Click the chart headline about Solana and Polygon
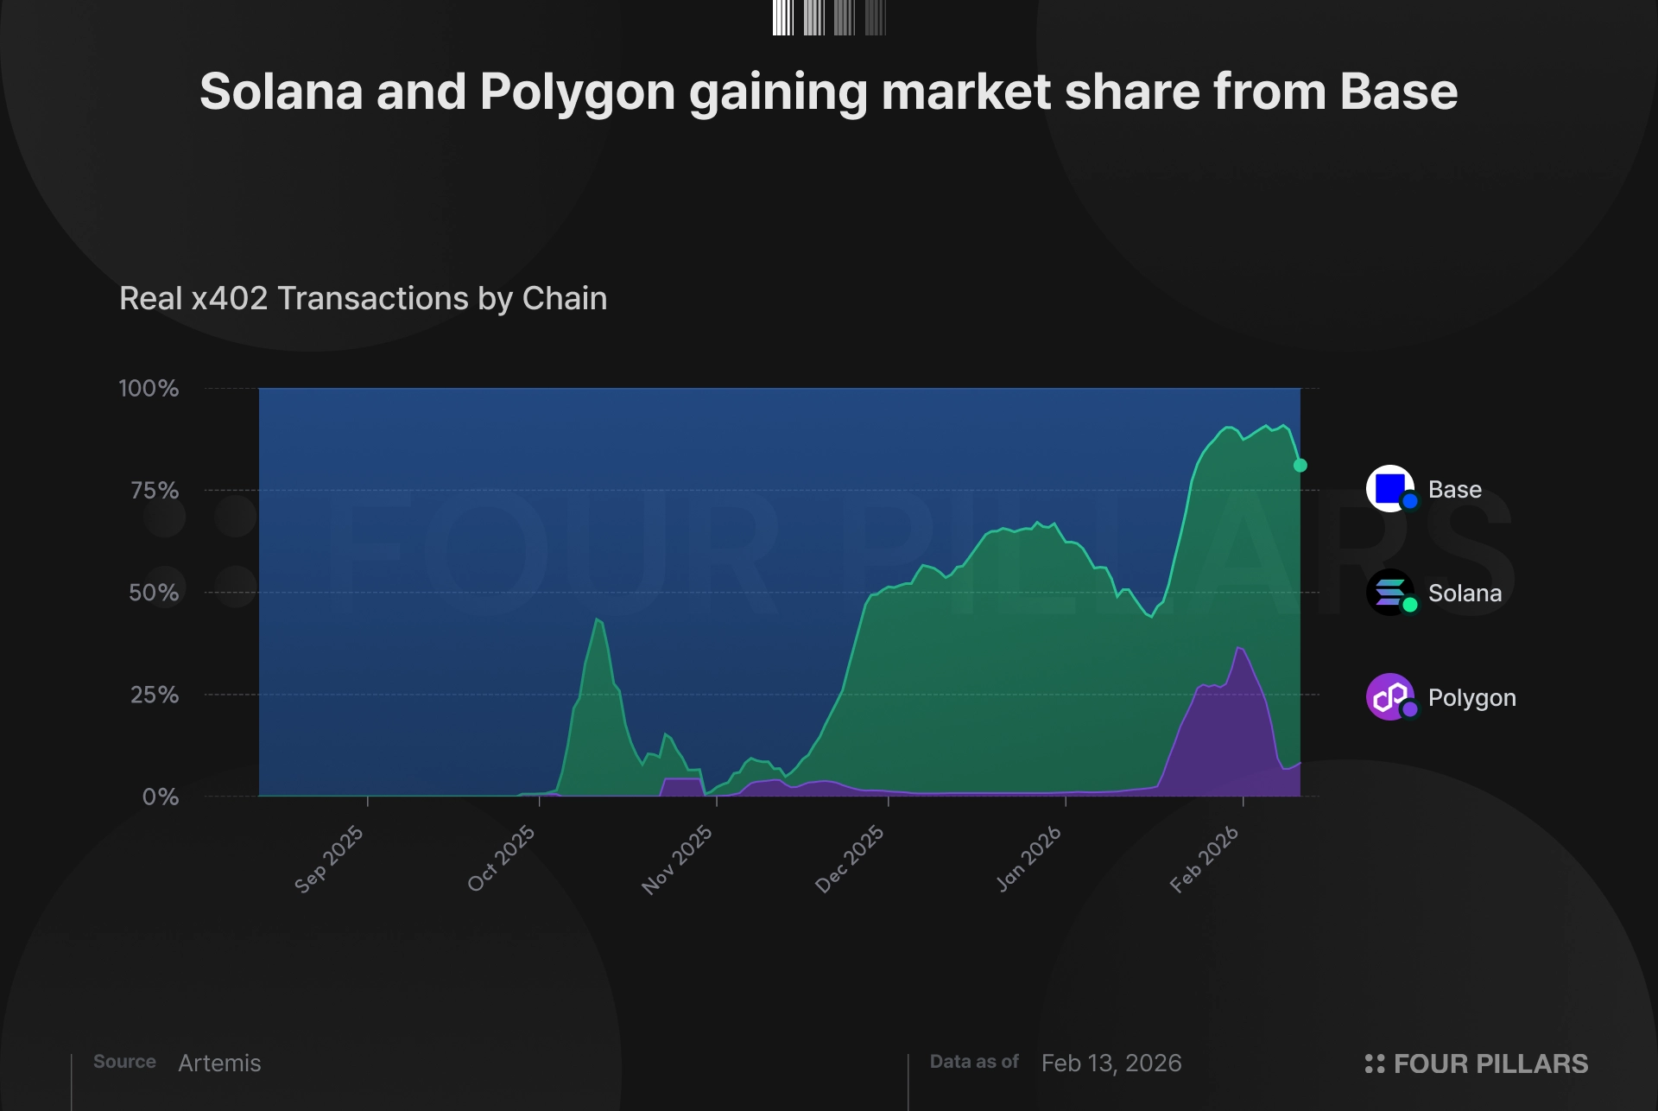The image size is (1658, 1111). point(829,92)
